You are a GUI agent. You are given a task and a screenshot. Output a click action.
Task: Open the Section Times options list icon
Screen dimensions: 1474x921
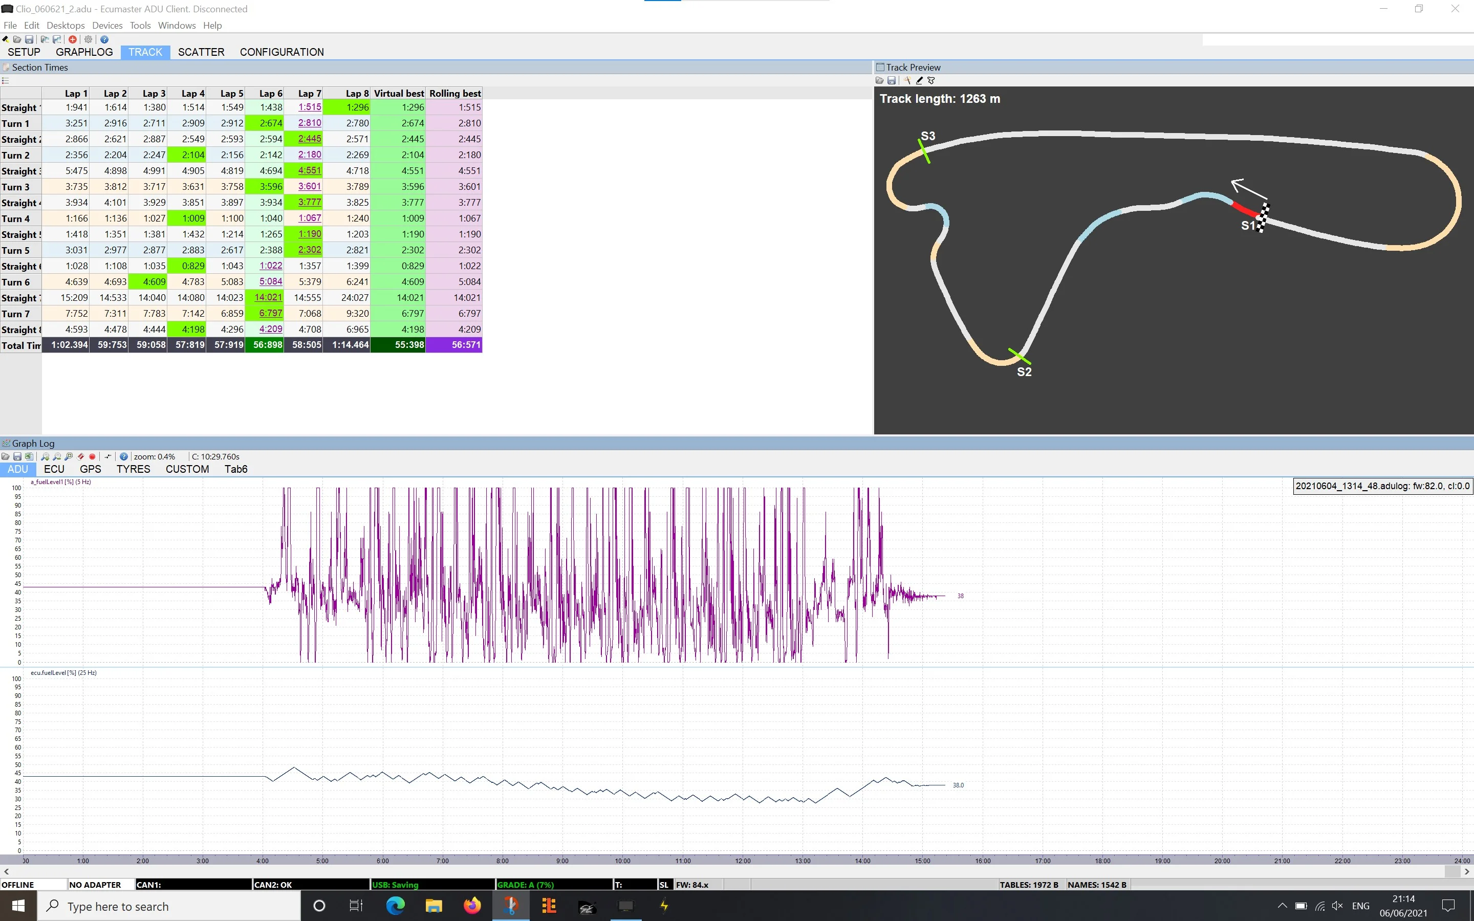[5, 80]
